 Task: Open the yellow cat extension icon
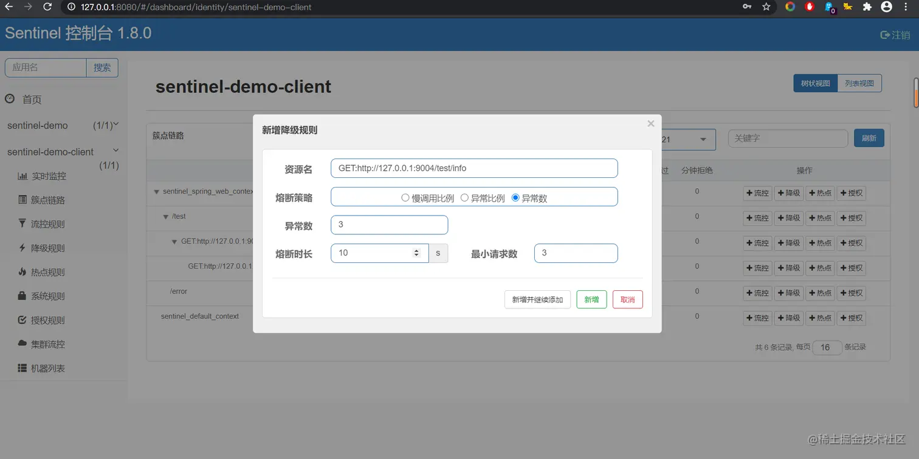click(847, 7)
